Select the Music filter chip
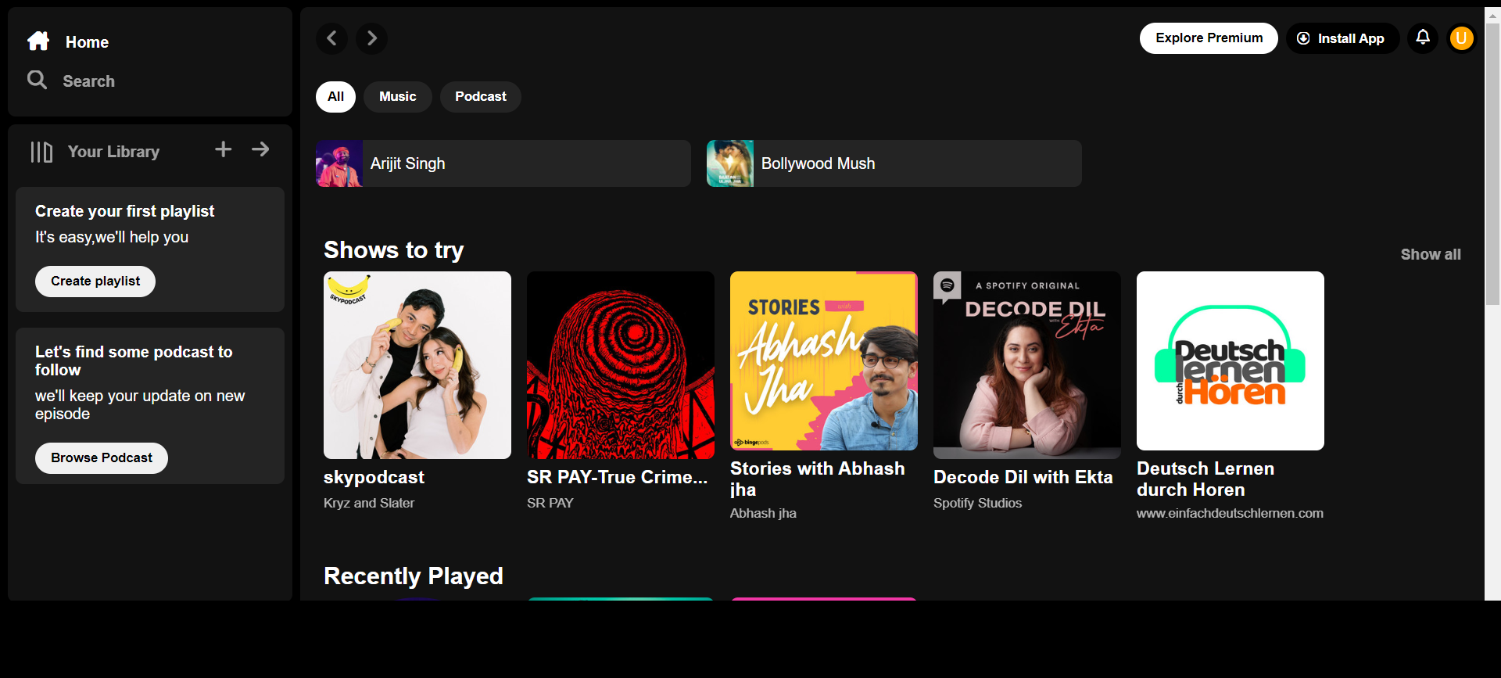 click(397, 97)
